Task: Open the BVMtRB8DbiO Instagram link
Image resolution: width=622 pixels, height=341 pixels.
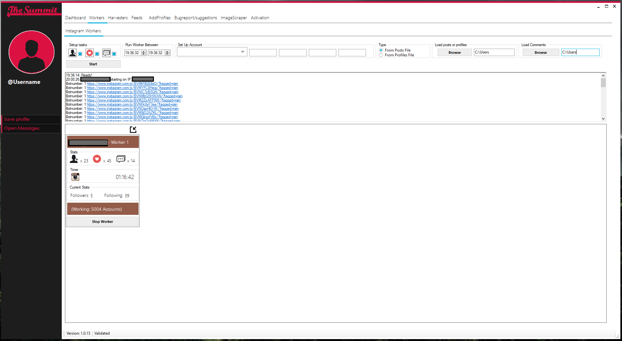Action: click(132, 84)
